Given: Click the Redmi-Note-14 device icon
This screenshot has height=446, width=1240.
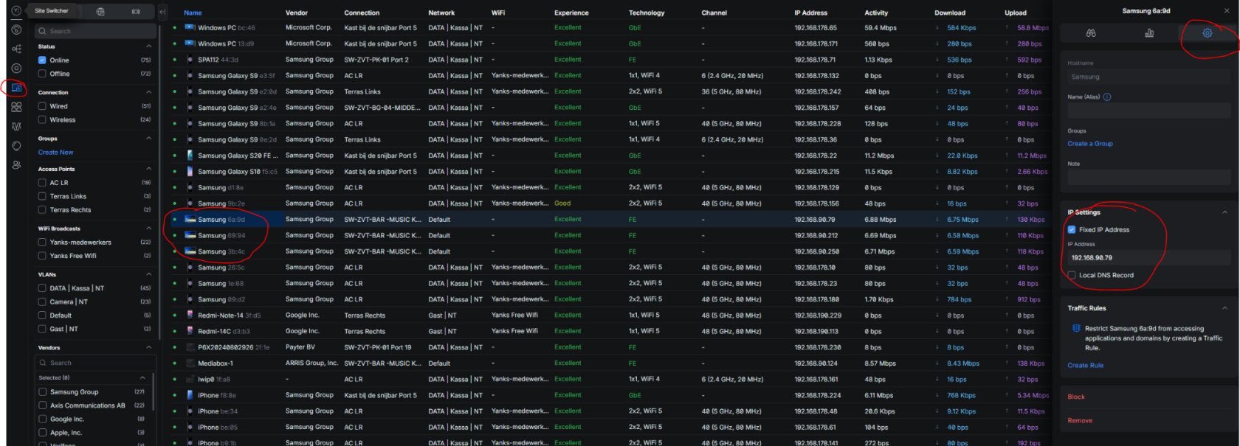Looking at the screenshot, I should (x=190, y=316).
